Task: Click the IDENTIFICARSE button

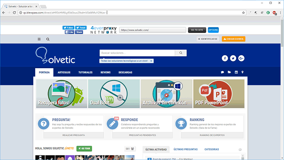Action: click(208, 39)
